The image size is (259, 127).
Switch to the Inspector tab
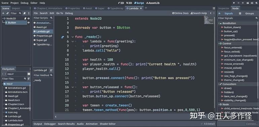click(x=224, y=8)
